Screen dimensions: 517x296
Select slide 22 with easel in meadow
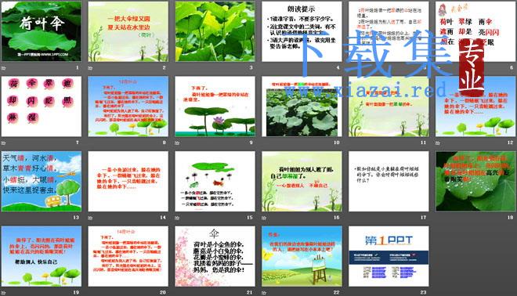(x=302, y=256)
